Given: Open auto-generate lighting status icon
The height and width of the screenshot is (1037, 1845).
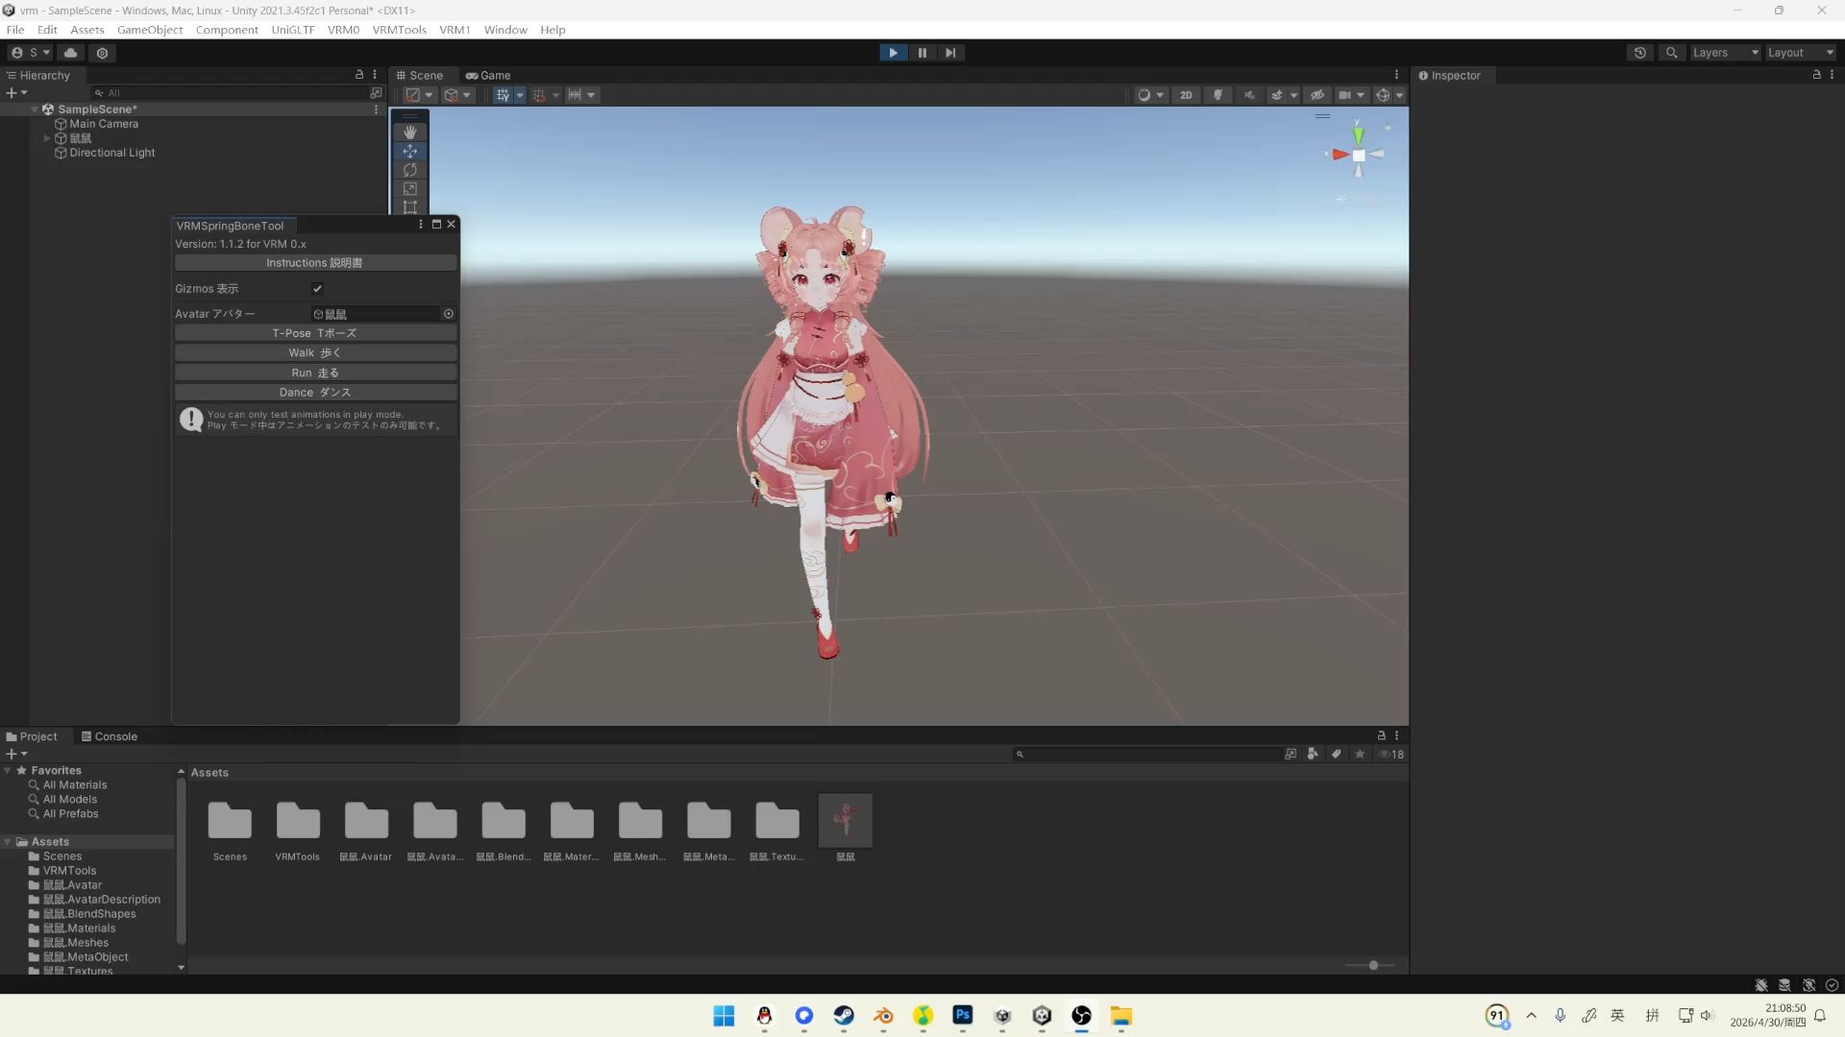Looking at the screenshot, I should click(1808, 985).
